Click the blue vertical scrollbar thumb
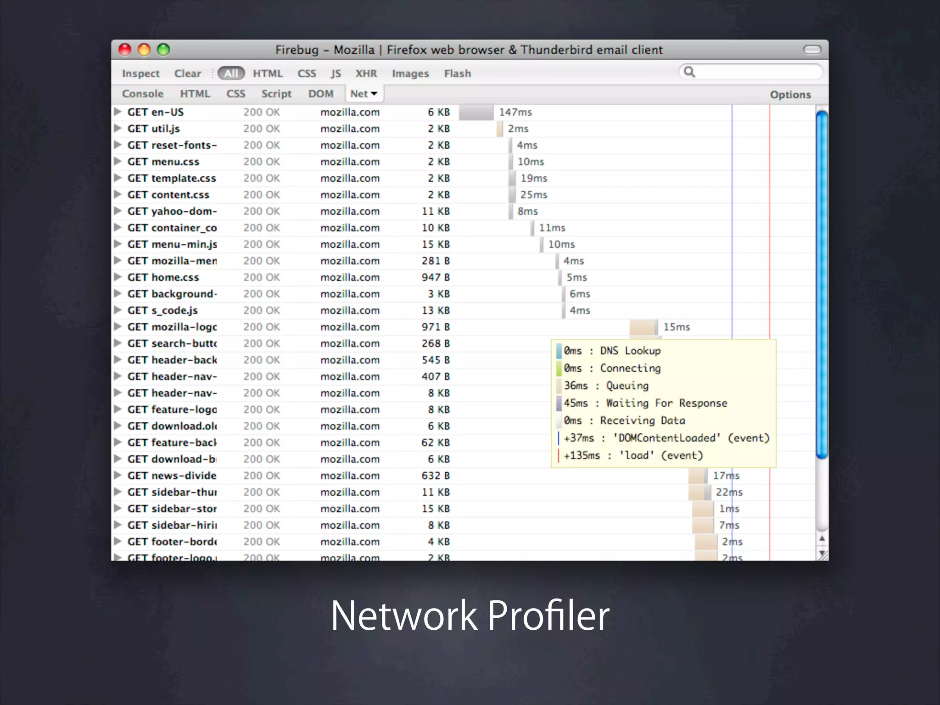The height and width of the screenshot is (705, 940). (x=822, y=285)
